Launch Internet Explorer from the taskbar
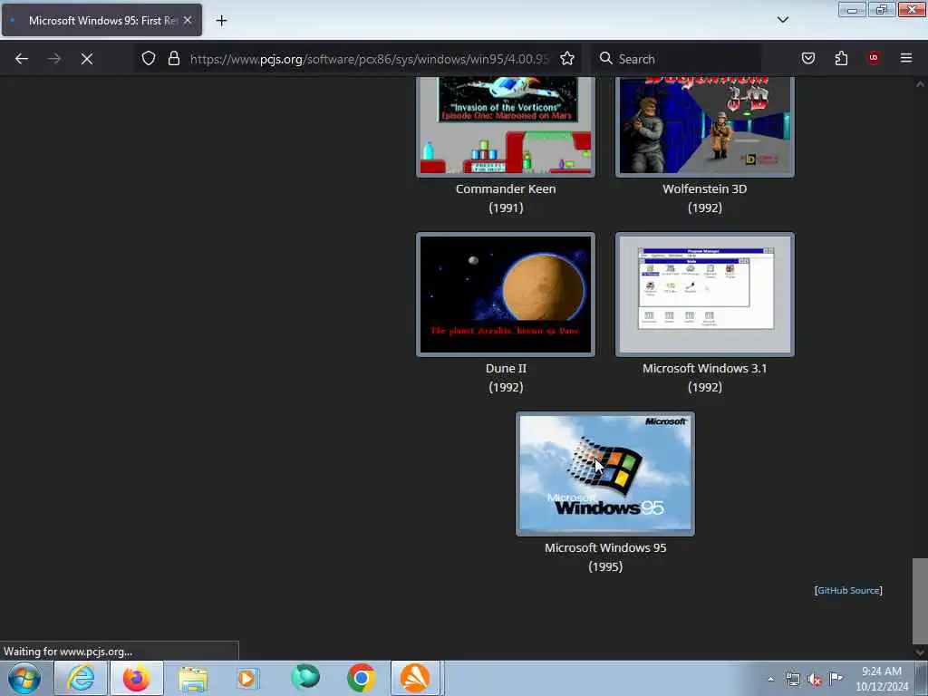Viewport: 928px width, 696px height. tap(81, 678)
